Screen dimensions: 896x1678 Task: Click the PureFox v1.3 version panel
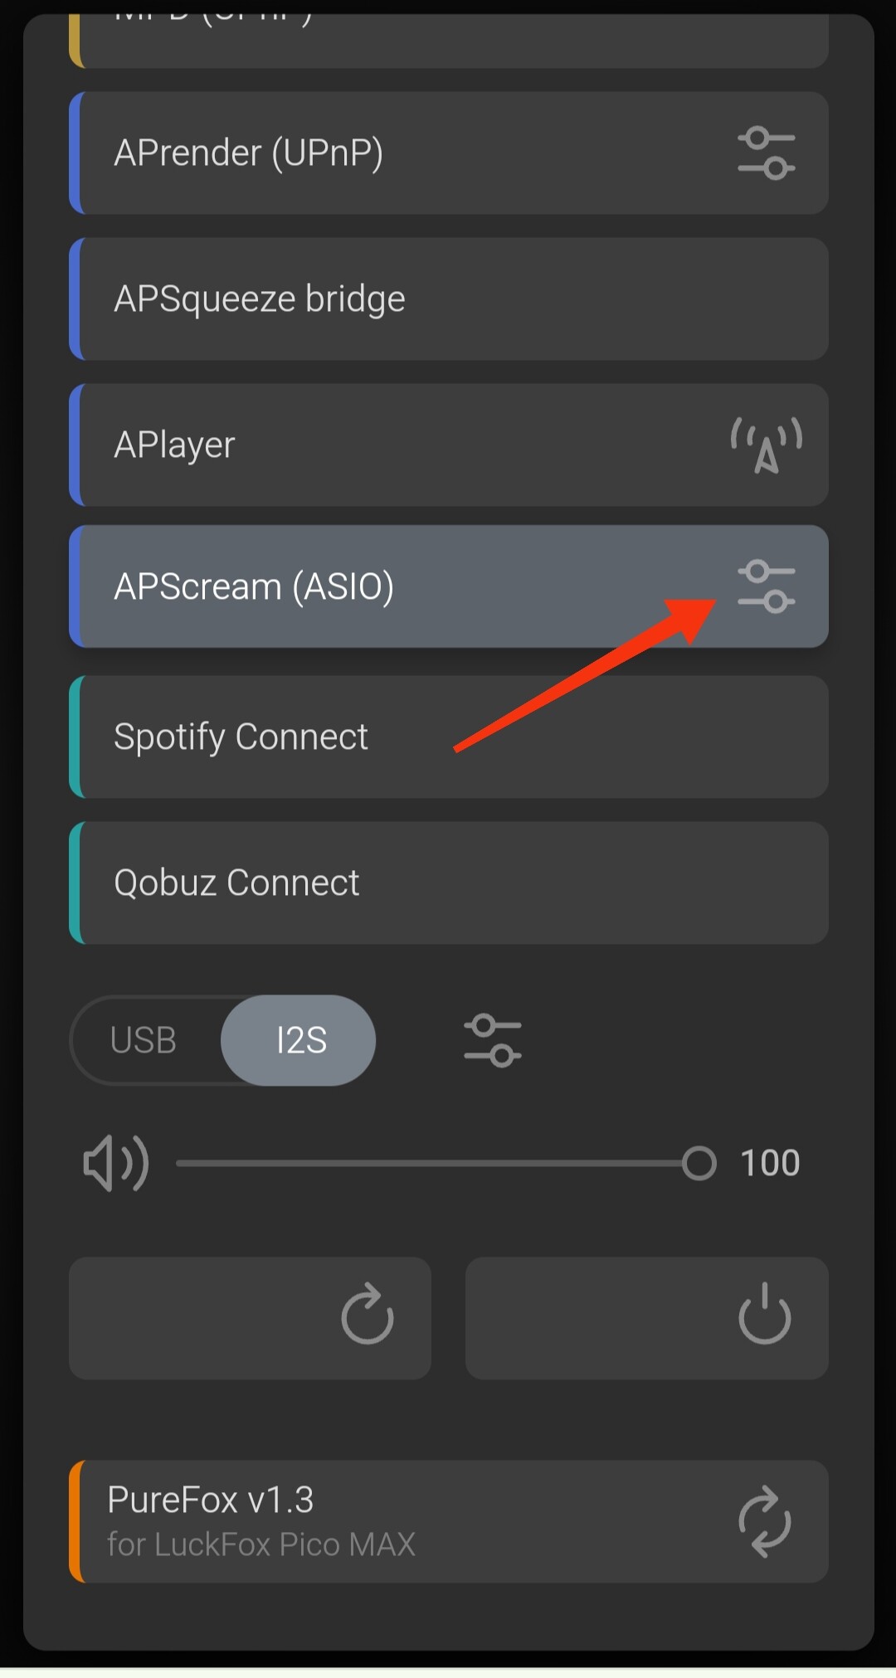tap(449, 1522)
